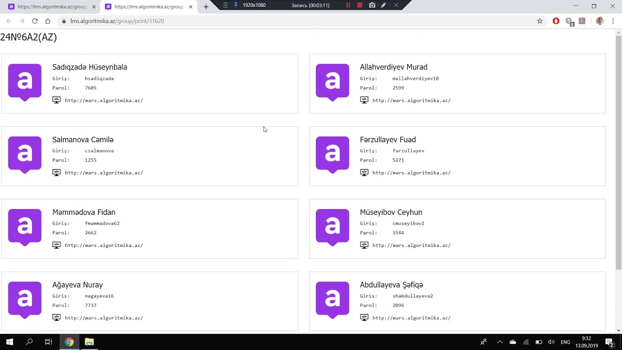The image size is (622, 350).
Task: Click the monitor code icon in Fərzullayev Fuad card
Action: coord(364,173)
